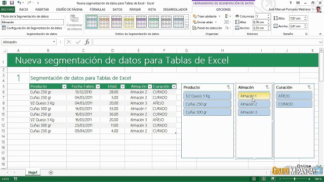Select the first blue slicer style
324x182 pixels.
coord(92,22)
